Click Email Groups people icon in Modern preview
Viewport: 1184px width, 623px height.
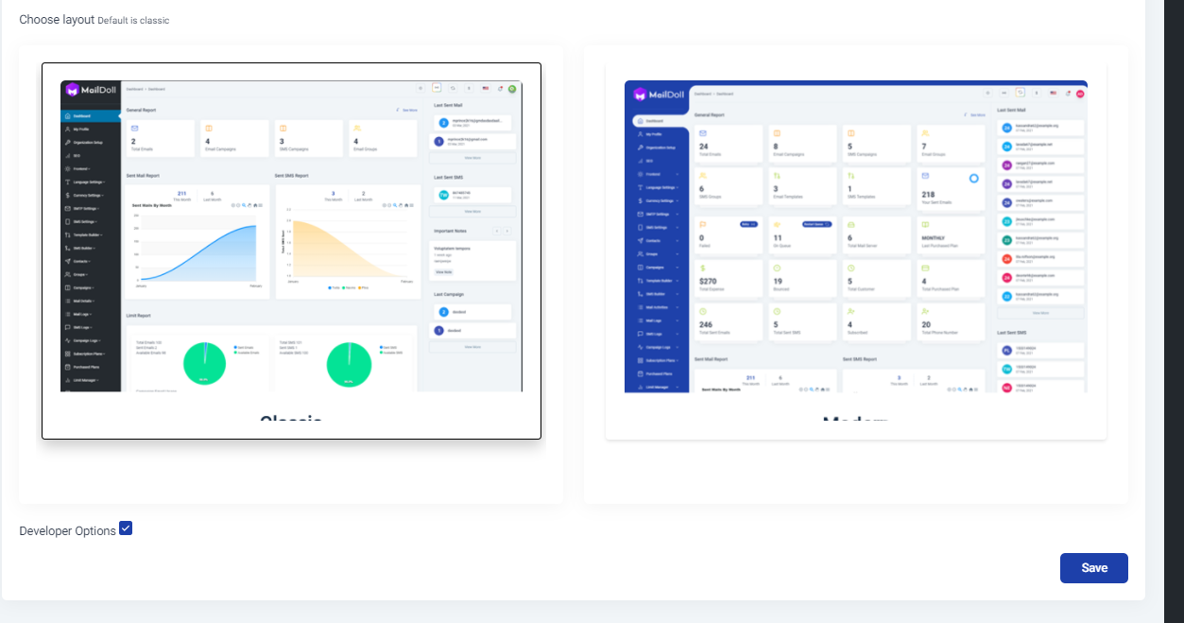point(925,133)
